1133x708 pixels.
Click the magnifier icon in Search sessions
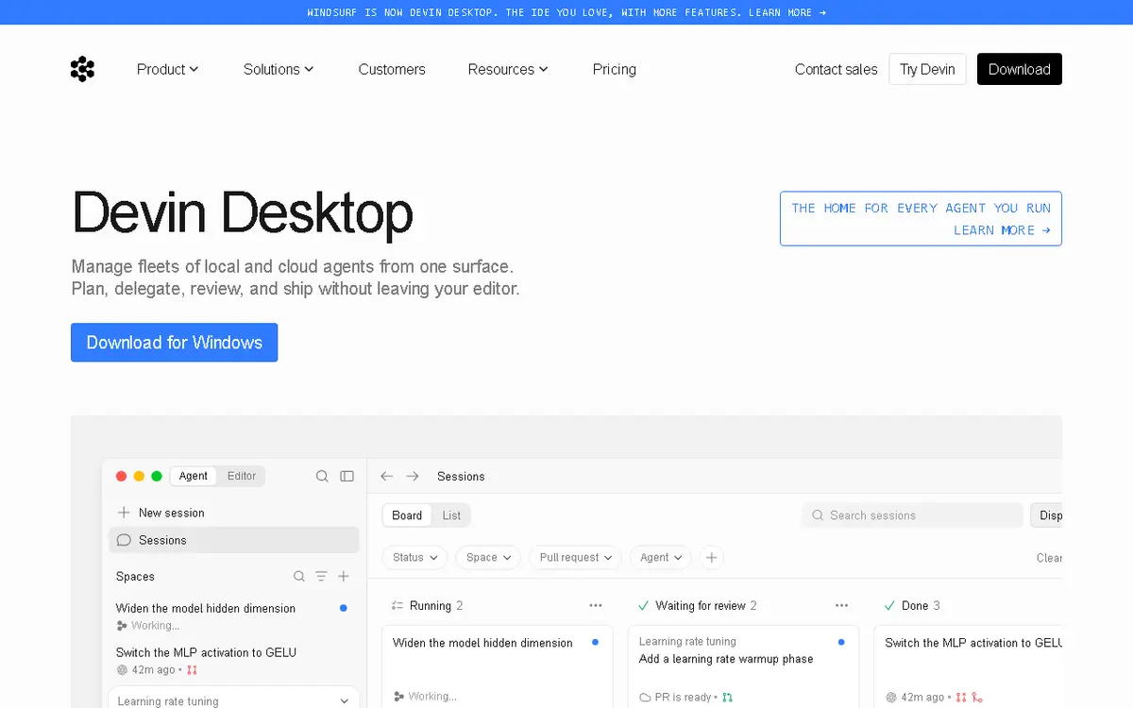coord(818,515)
